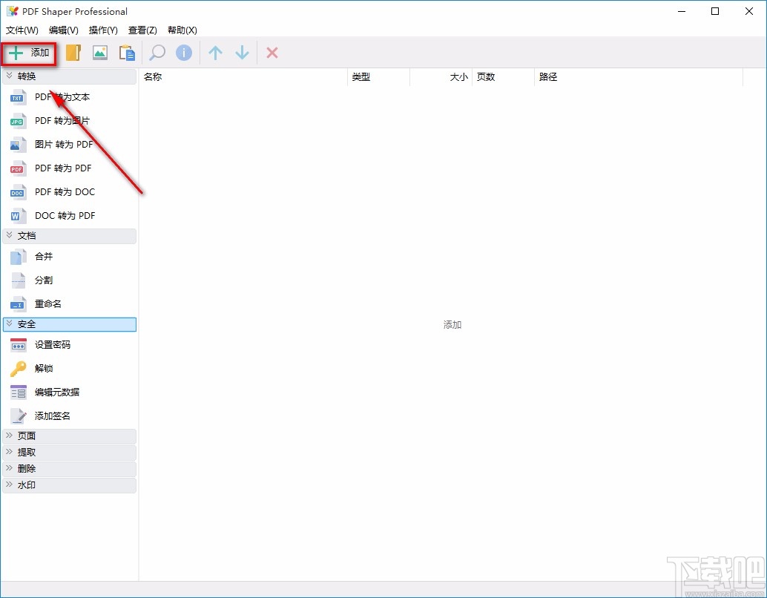767x598 pixels.
Task: Click the move-down arrow icon
Action: pyautogui.click(x=242, y=53)
